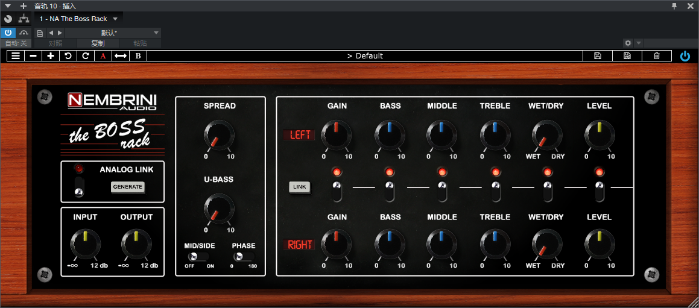Flip the GAIN link switch
This screenshot has height=308, width=699.
tap(337, 191)
